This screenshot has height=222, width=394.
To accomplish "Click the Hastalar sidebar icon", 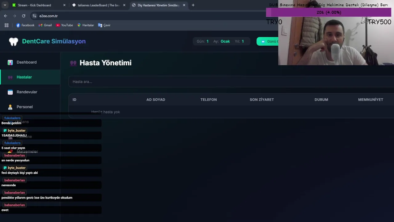I will coord(10,77).
